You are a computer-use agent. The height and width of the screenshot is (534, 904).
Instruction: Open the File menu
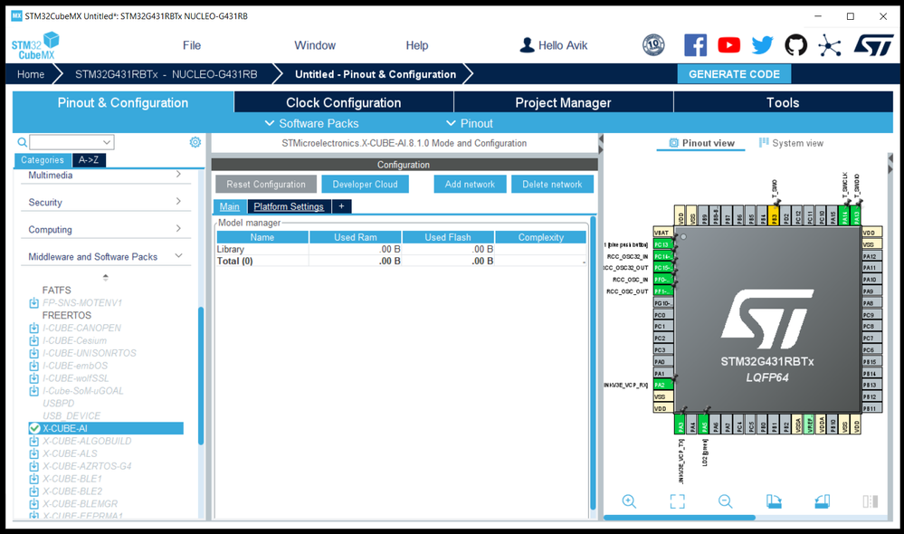tap(192, 45)
